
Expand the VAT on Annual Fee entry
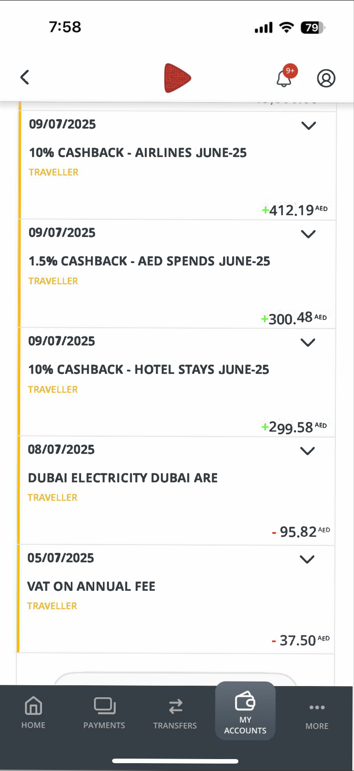pos(307,559)
